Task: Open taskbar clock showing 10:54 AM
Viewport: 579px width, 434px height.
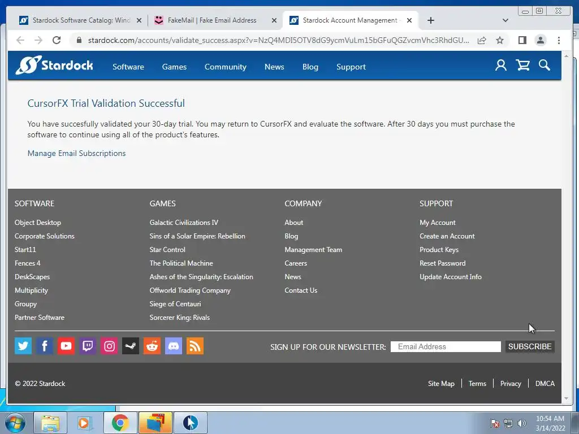Action: (x=550, y=423)
